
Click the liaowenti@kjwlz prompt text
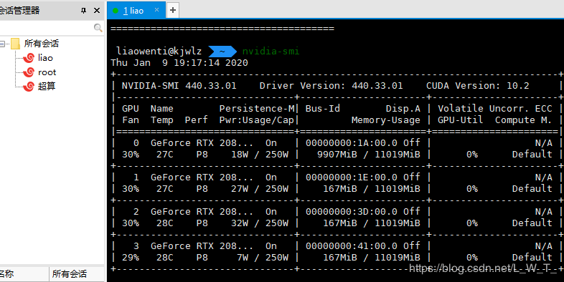tap(159, 52)
